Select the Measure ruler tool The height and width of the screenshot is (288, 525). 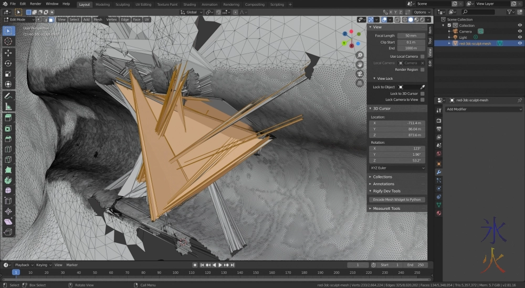pyautogui.click(x=8, y=107)
